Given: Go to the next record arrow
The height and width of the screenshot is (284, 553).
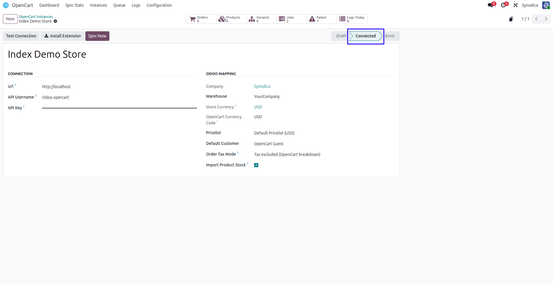Looking at the screenshot, I should 546,19.
